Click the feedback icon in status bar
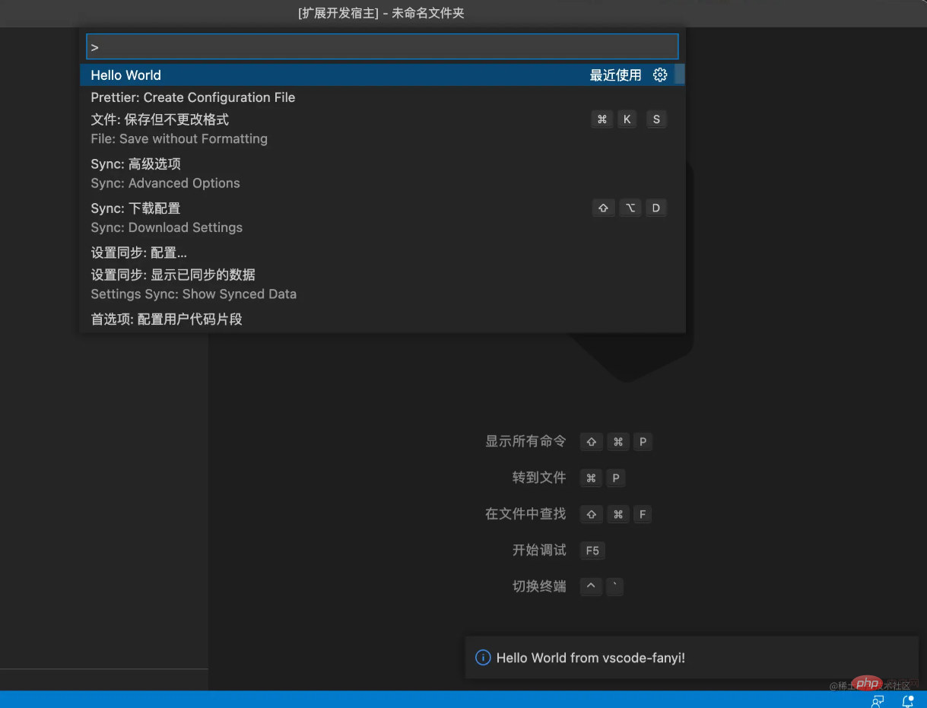The image size is (927, 708). pyautogui.click(x=878, y=700)
